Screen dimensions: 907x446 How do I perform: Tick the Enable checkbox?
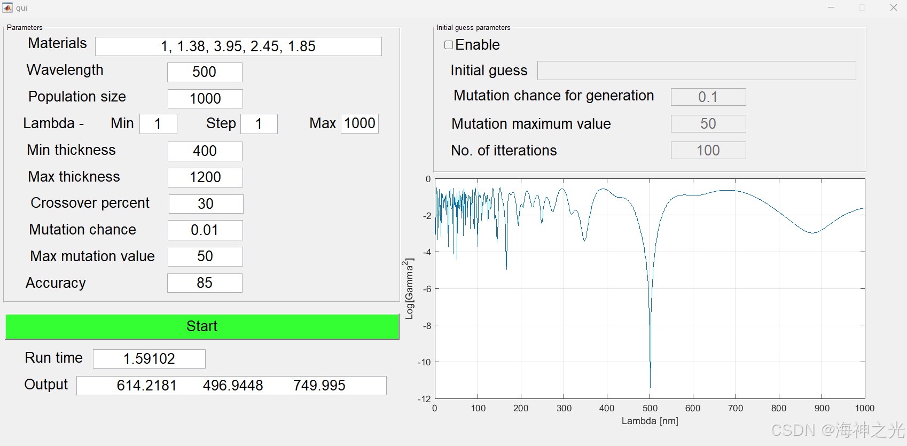tap(449, 45)
